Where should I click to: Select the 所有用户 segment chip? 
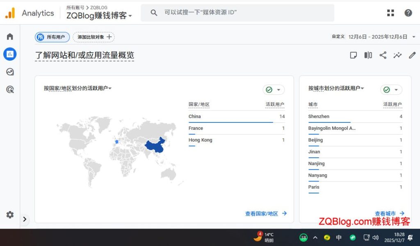pos(52,37)
